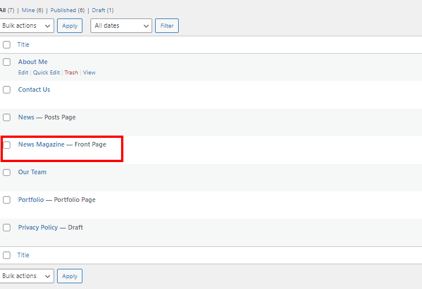The image size is (422, 289).
Task: Open the News Magazine page link
Action: click(41, 144)
